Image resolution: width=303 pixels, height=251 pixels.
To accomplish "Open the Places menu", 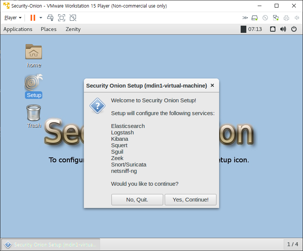I will [x=48, y=29].
